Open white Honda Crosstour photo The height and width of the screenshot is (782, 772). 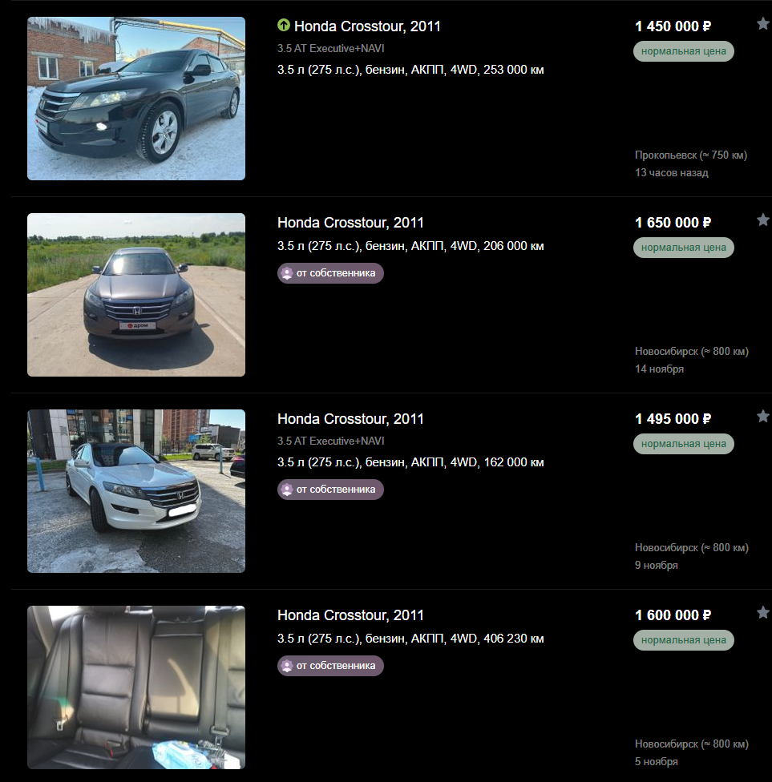(136, 490)
